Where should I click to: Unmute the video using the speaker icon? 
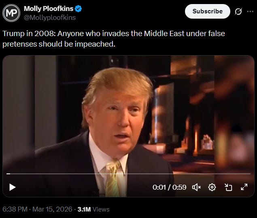[196, 187]
